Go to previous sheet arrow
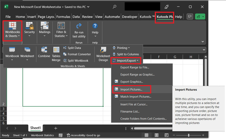The width and height of the screenshot is (226, 139). 7,128
